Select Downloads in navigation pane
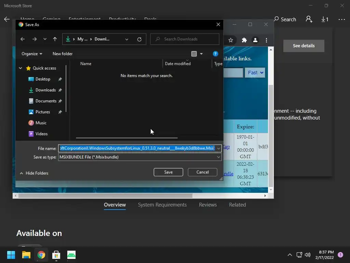 (45, 90)
